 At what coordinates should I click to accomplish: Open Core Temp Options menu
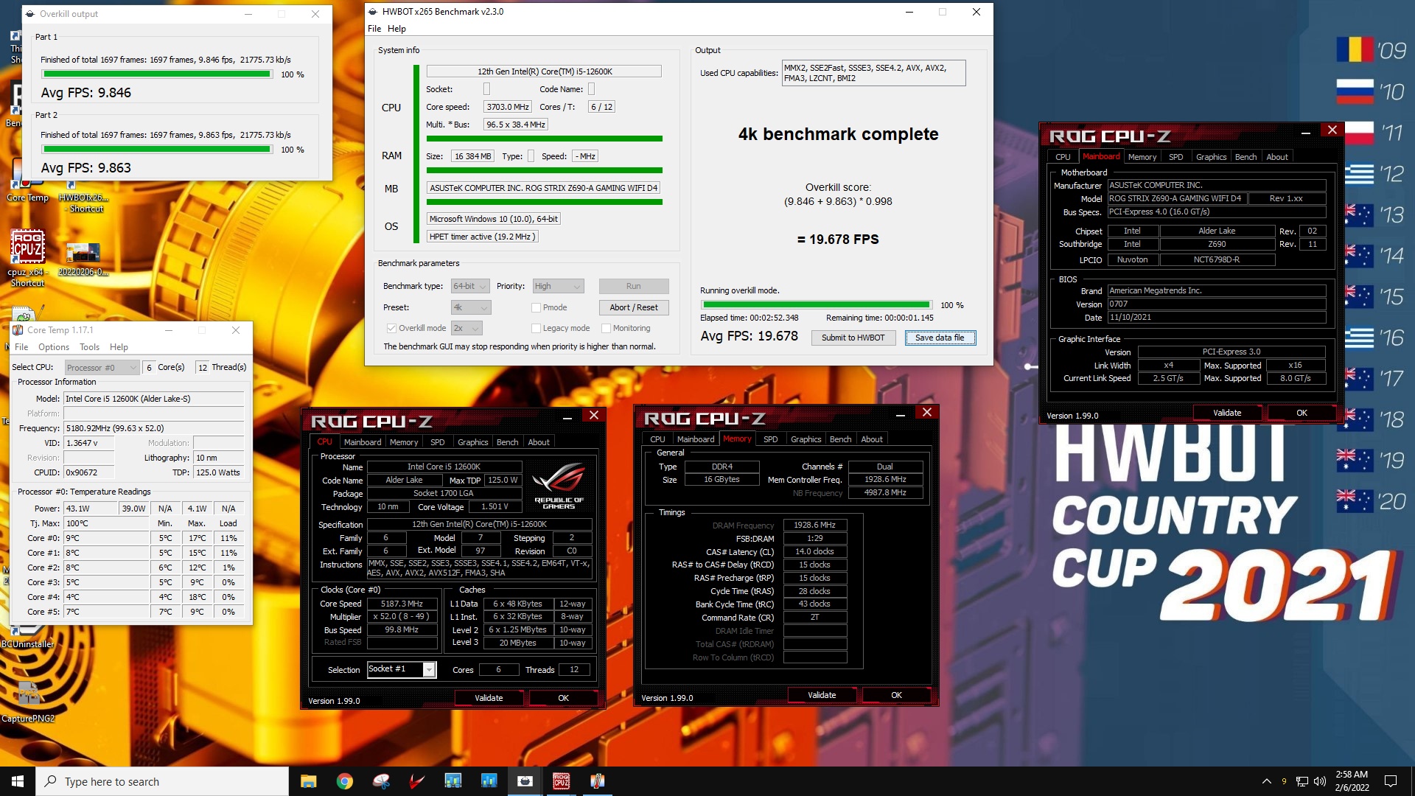tap(54, 347)
